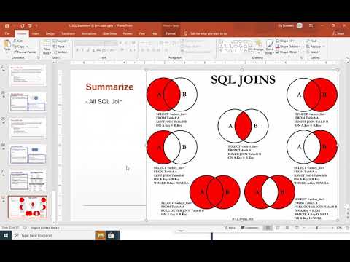The width and height of the screenshot is (350, 262).
Task: Click the Summarize title text on the slide
Action: pyautogui.click(x=109, y=87)
